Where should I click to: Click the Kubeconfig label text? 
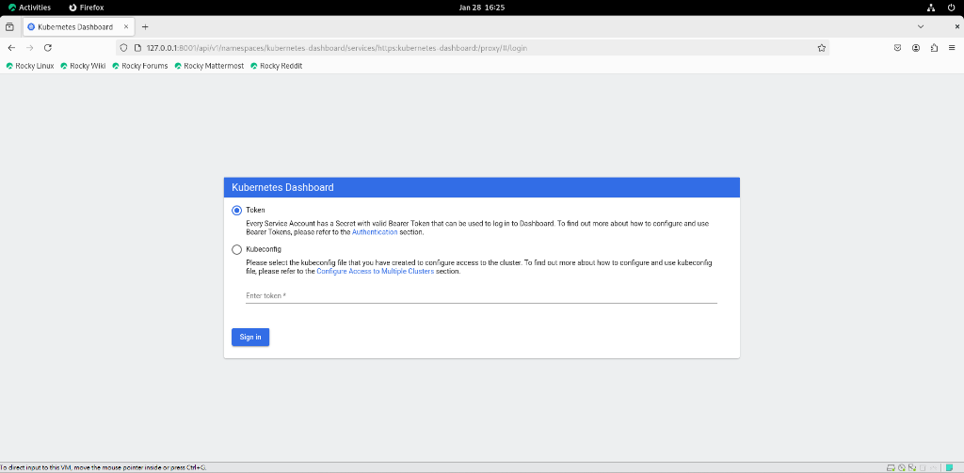264,249
